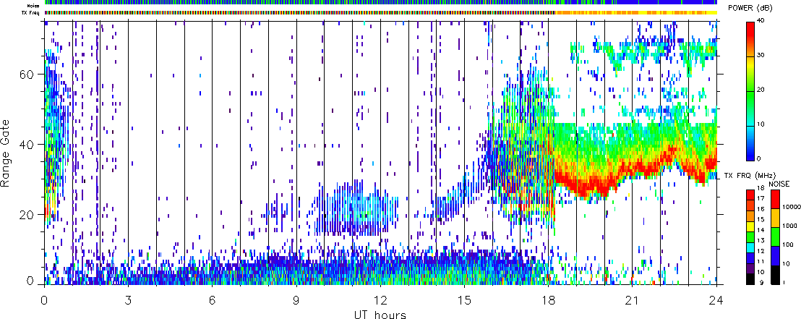Select the 'NOISE' legend title
This screenshot has height=319, width=801.
(779, 184)
